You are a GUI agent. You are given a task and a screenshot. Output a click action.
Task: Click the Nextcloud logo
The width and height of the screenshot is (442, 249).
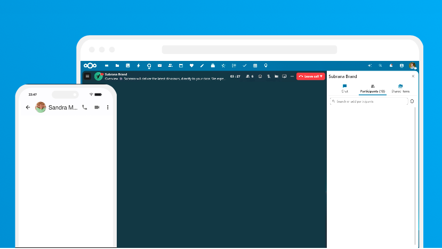point(90,65)
